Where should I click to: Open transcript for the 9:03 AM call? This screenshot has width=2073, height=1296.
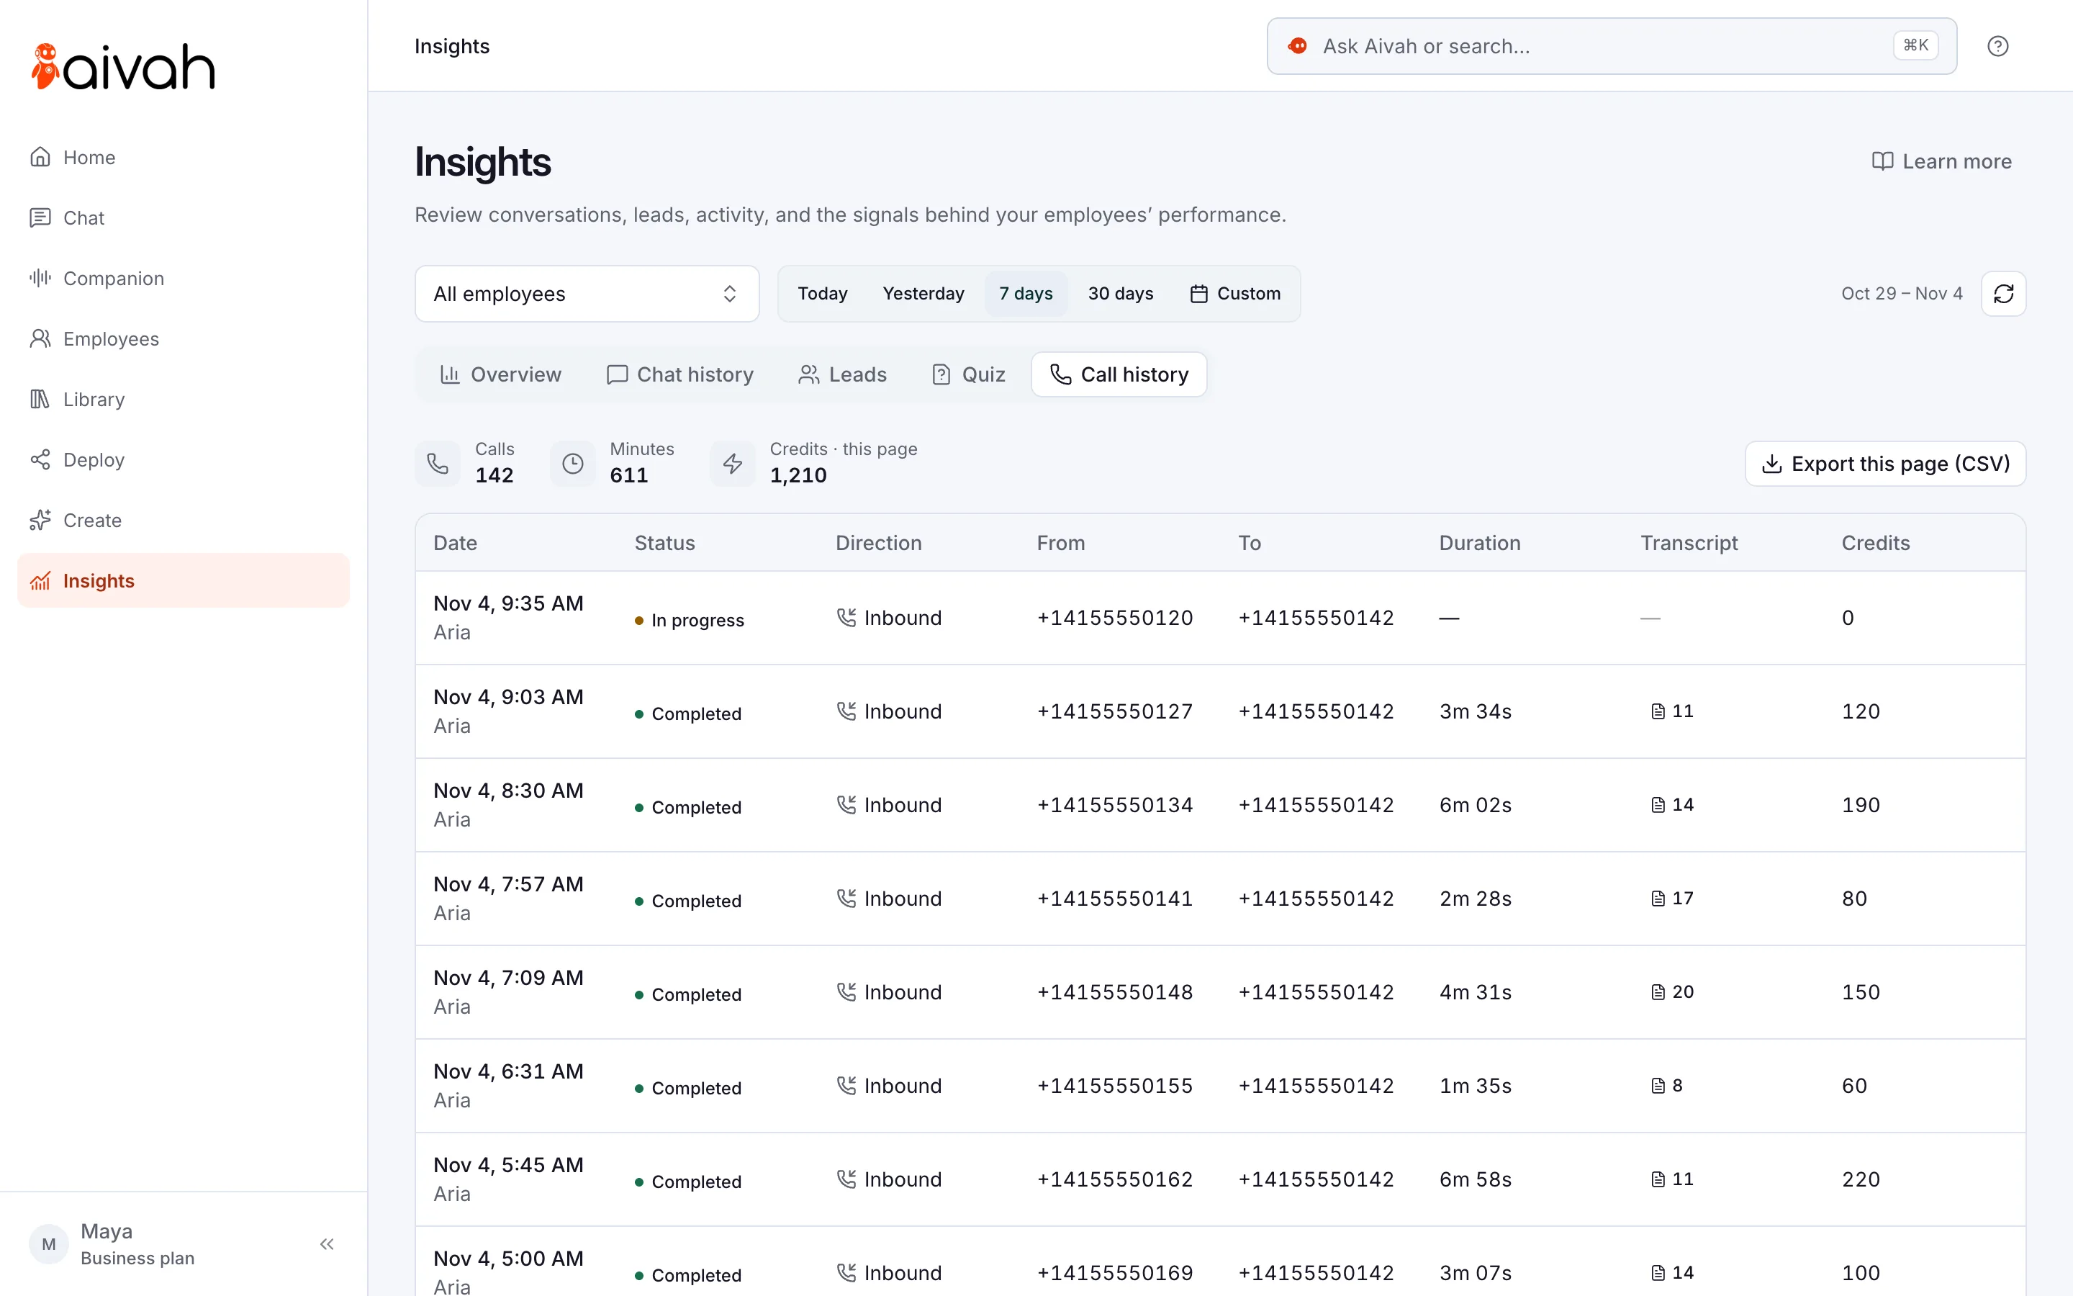pyautogui.click(x=1671, y=711)
